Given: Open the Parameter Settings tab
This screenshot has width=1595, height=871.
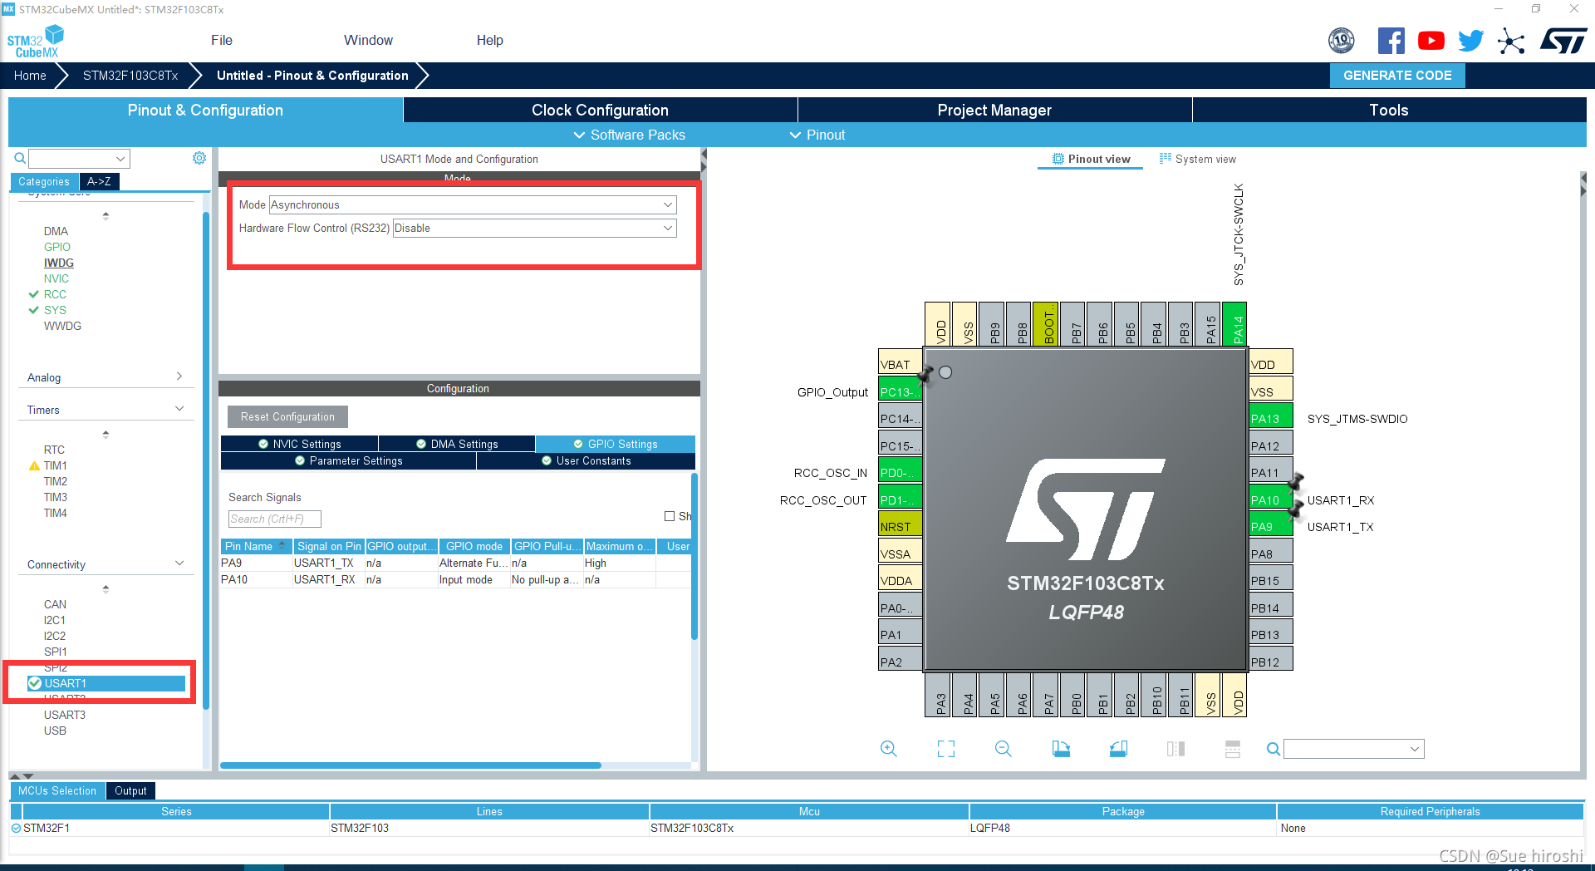Looking at the screenshot, I should click(x=349, y=460).
